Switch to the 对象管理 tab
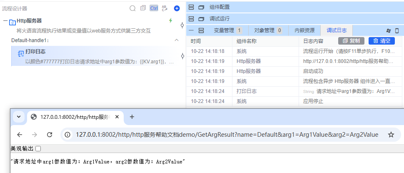 (268, 30)
